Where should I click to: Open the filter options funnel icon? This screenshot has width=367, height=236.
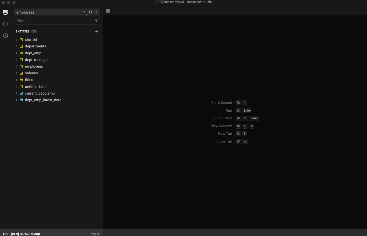[96, 21]
